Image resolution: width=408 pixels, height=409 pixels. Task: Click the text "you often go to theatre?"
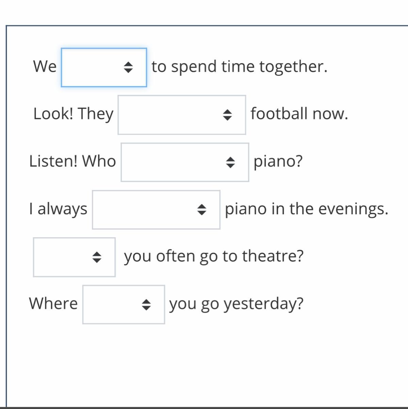[x=213, y=256]
